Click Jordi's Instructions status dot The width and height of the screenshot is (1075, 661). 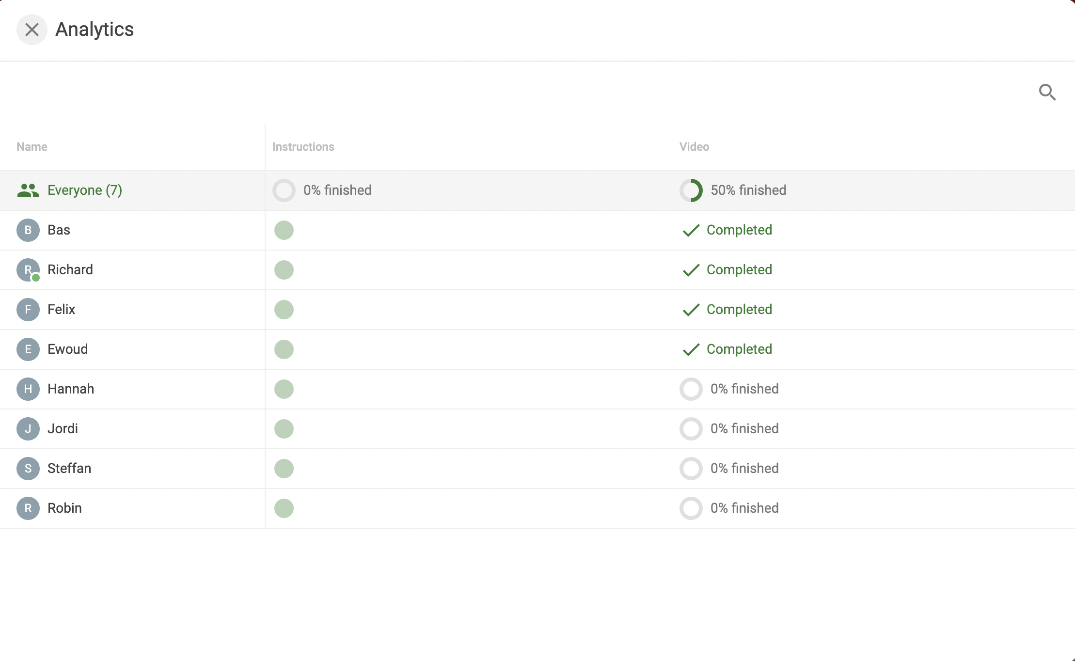tap(284, 429)
